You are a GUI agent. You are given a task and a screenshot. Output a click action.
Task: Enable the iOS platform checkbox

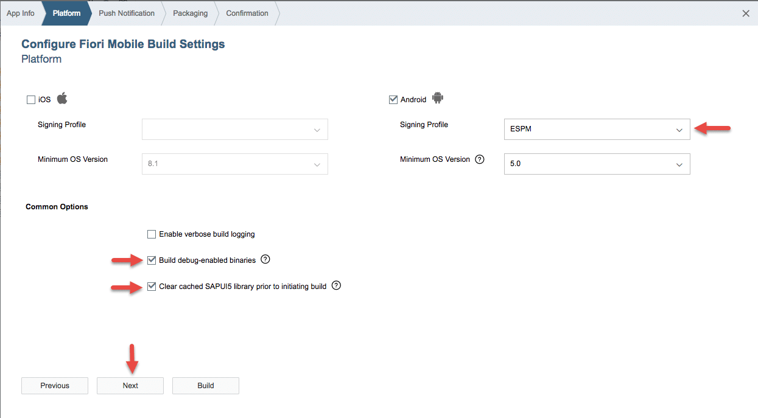coord(31,100)
